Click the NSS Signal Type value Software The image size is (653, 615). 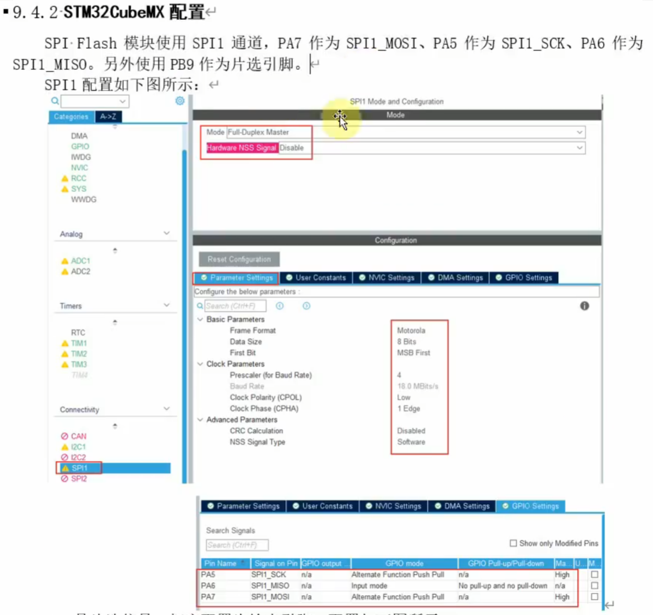pyautogui.click(x=411, y=442)
